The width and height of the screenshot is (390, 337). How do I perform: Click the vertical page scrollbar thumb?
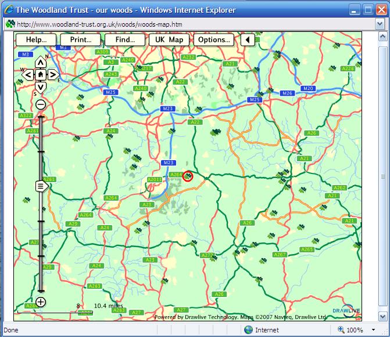(x=382, y=176)
